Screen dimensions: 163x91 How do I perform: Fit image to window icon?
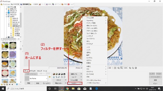[122, 68]
